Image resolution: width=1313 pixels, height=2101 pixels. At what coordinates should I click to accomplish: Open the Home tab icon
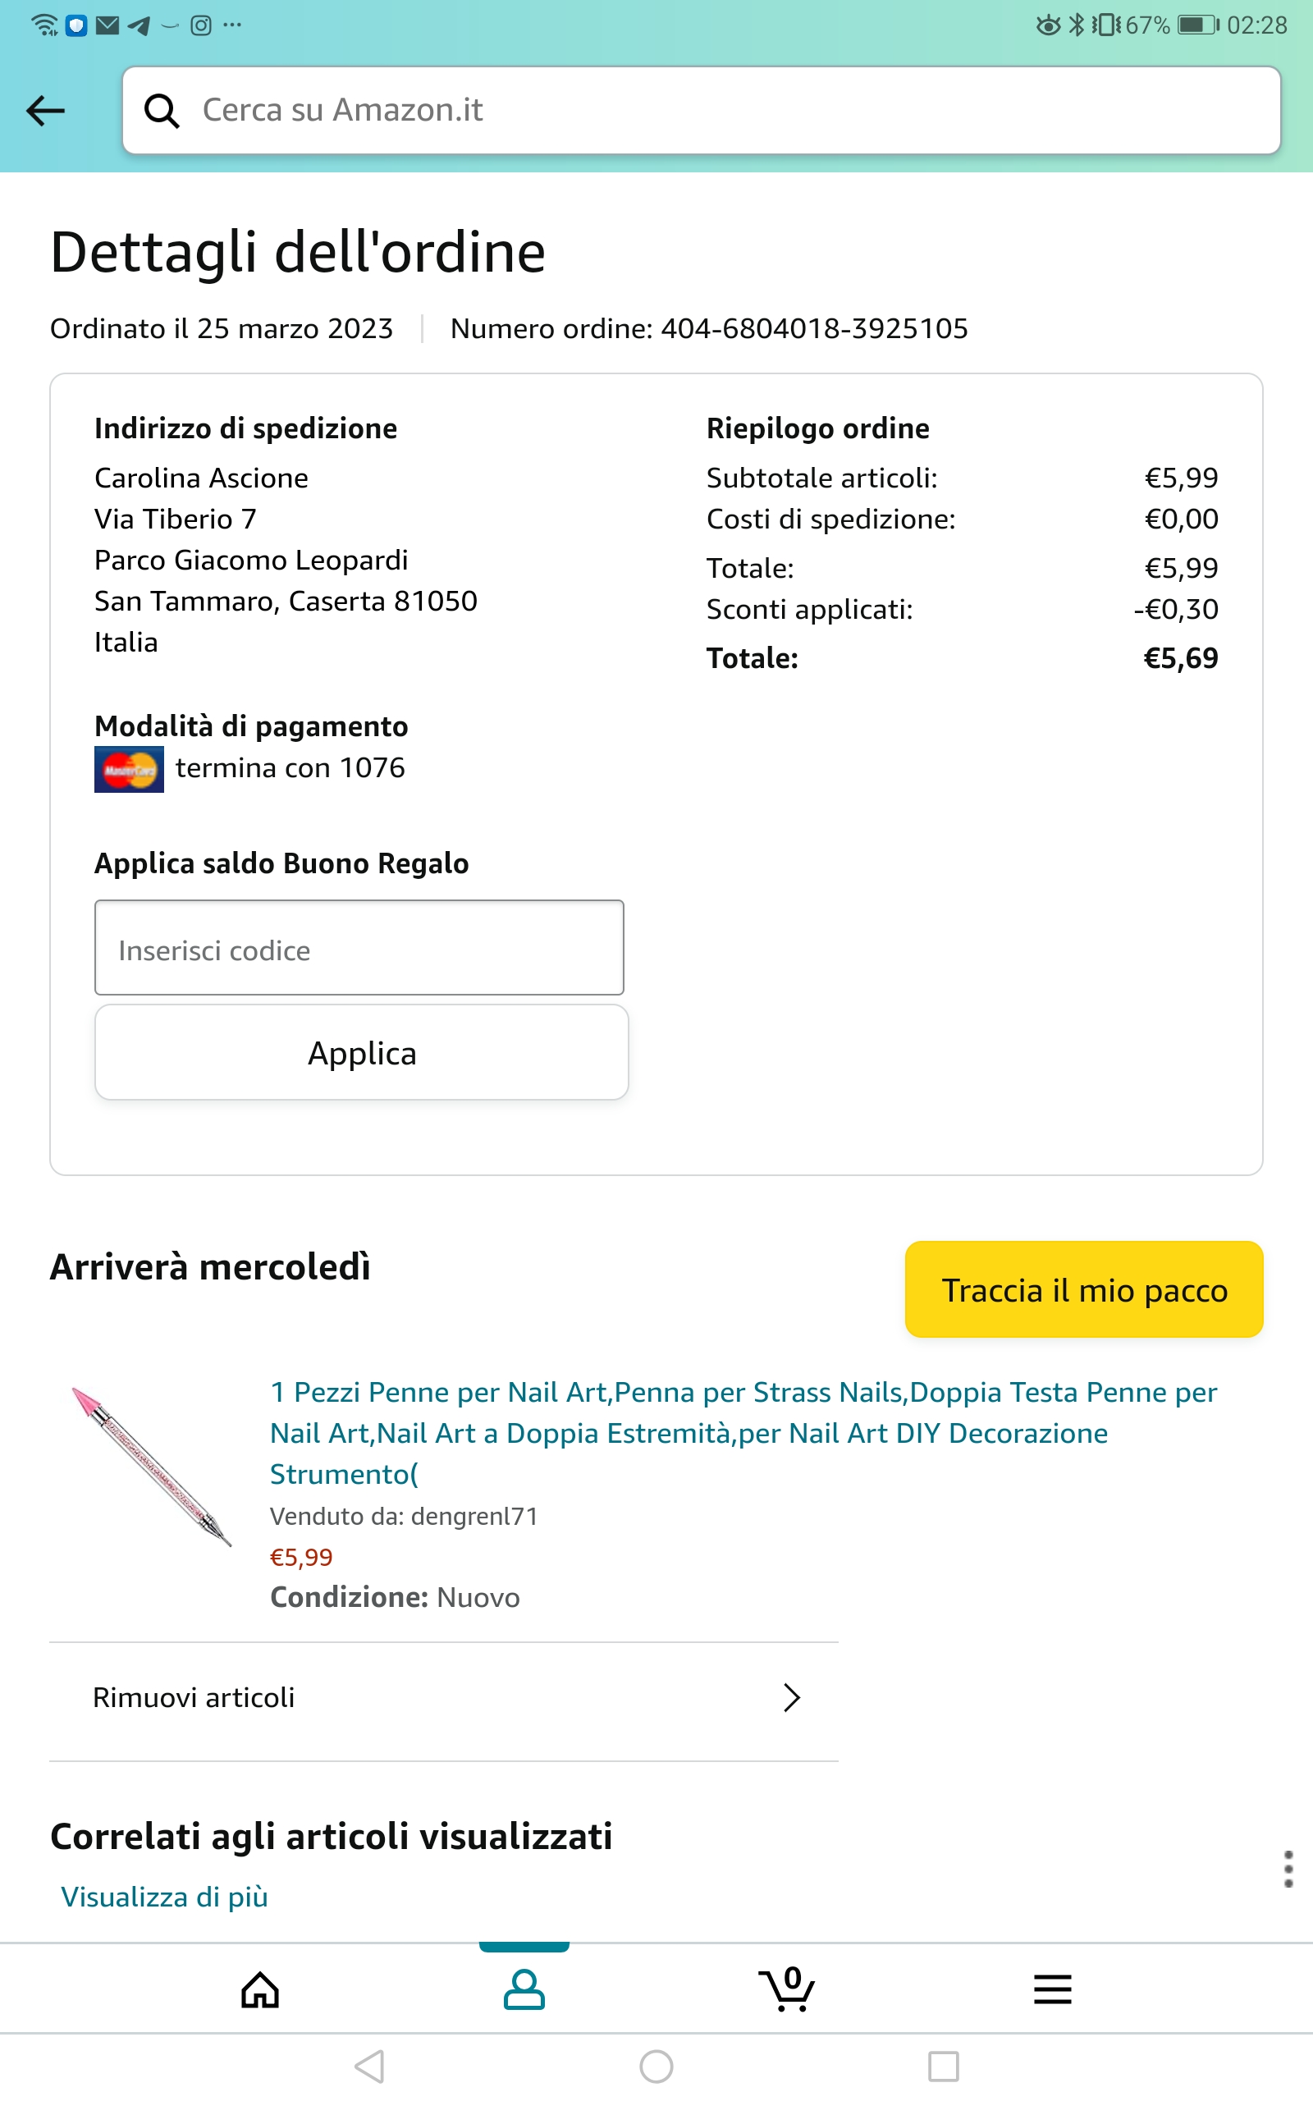pyautogui.click(x=259, y=1989)
